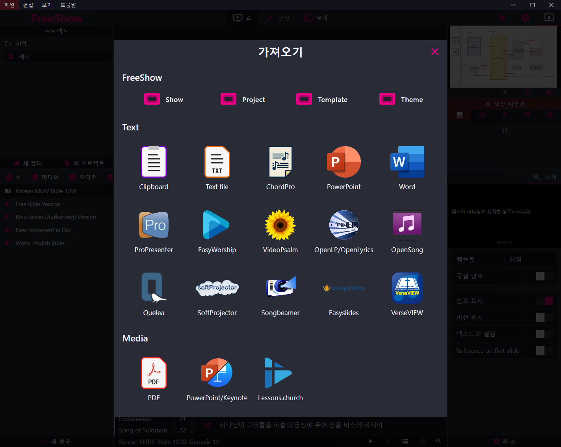
Task: Select Free Bible Version
Action: (x=57, y=204)
